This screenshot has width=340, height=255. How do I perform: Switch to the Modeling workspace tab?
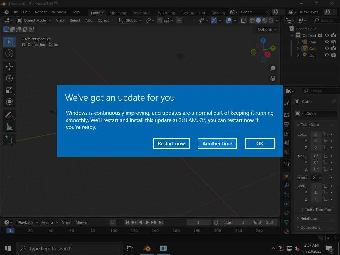tap(118, 13)
